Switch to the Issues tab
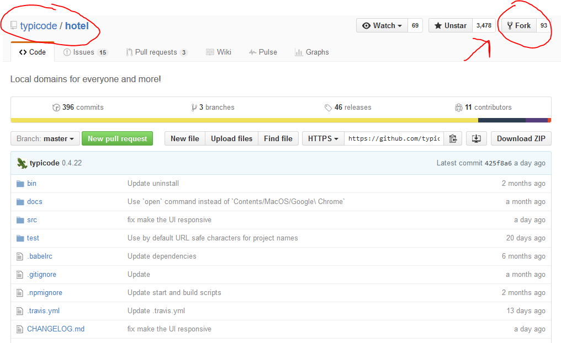The image size is (561, 343). click(86, 52)
